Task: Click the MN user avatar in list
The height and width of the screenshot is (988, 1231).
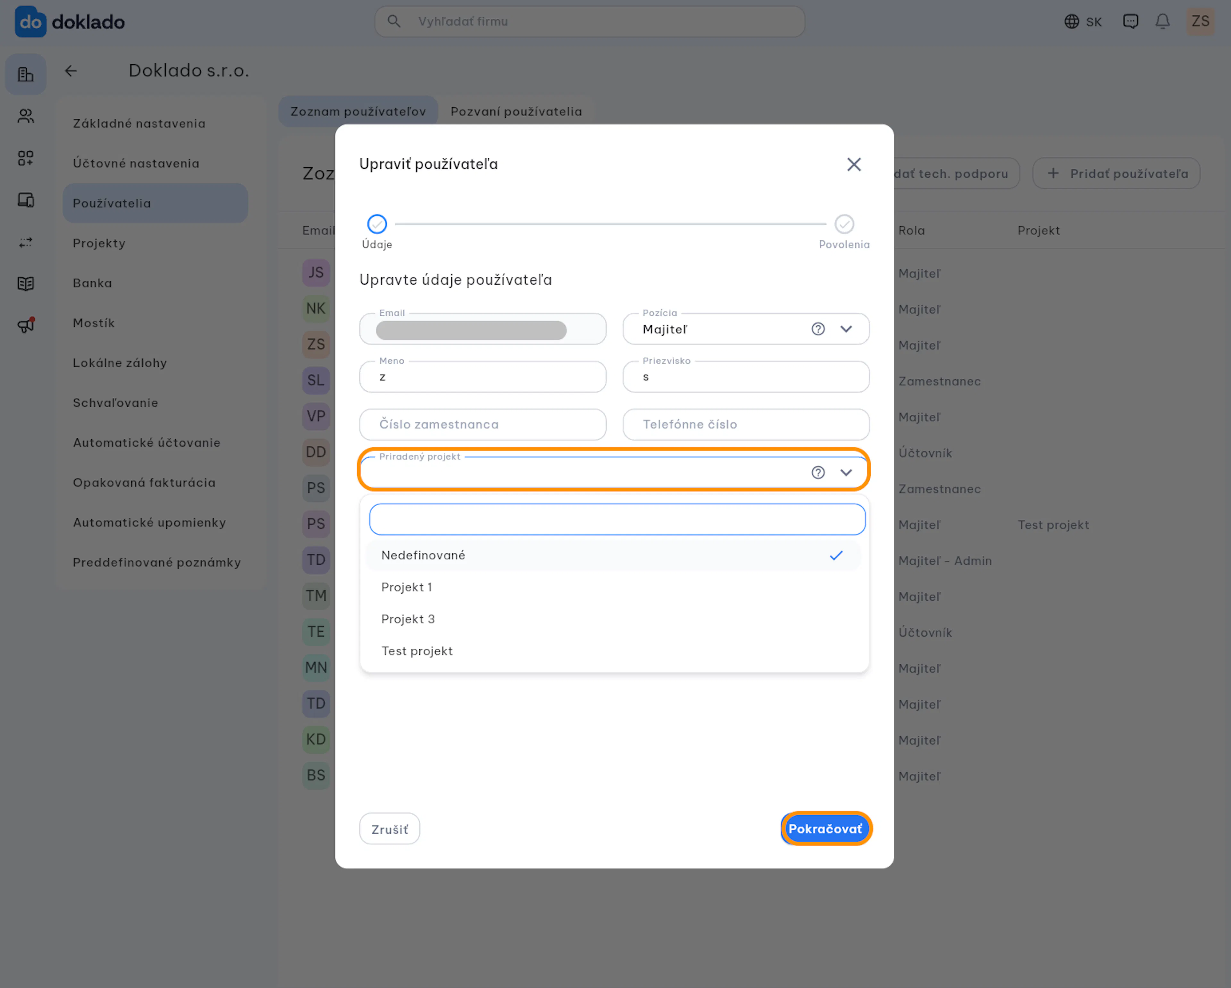Action: click(316, 668)
